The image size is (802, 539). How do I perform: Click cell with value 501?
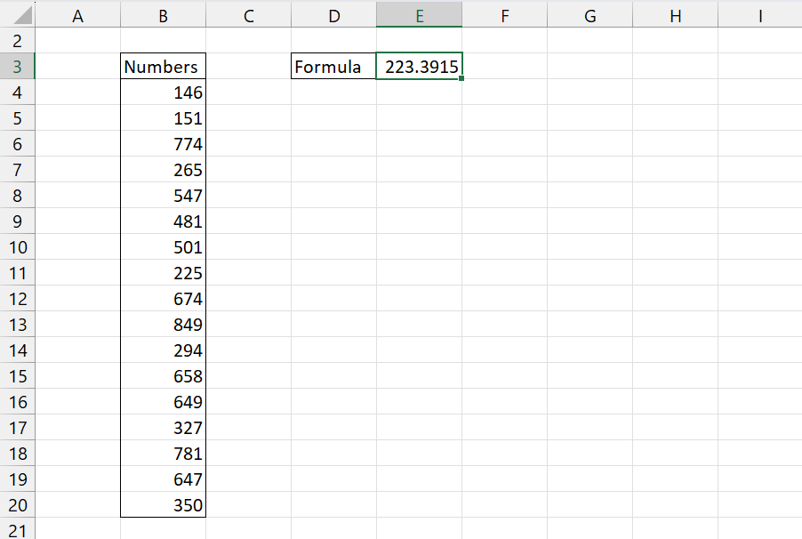tap(163, 247)
